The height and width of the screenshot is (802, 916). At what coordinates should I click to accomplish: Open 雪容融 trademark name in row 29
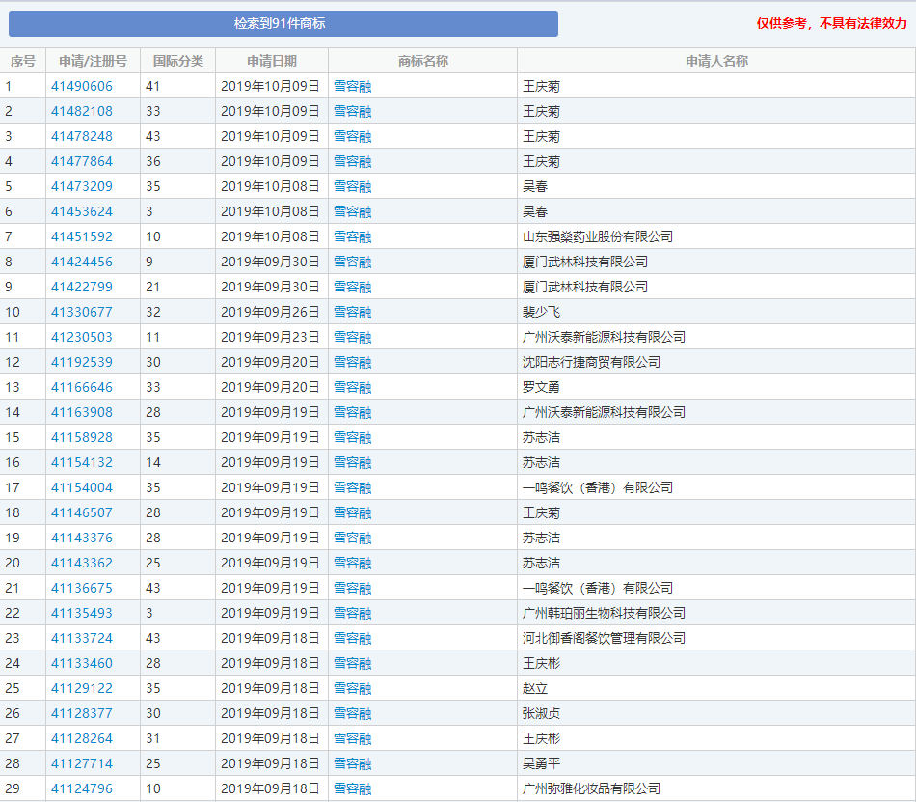point(353,790)
